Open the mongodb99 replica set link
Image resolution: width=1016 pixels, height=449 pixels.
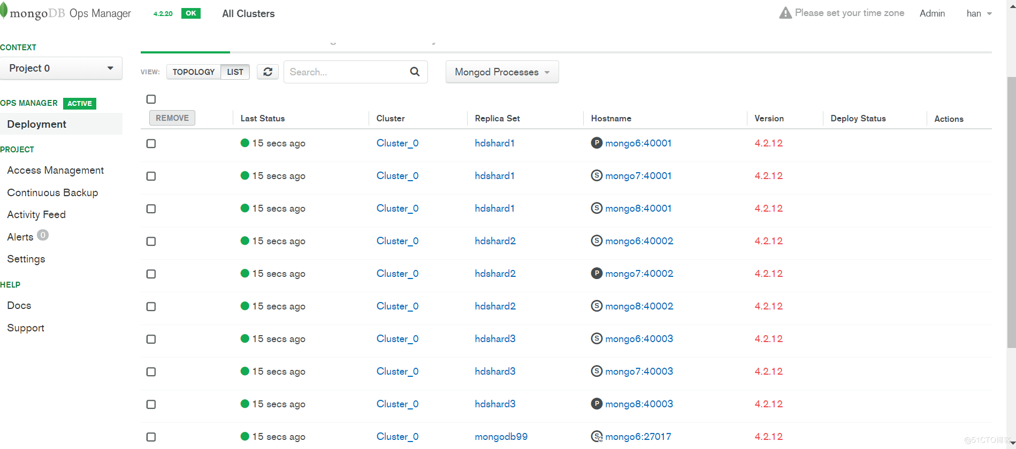click(501, 436)
